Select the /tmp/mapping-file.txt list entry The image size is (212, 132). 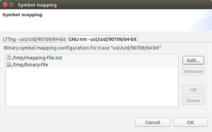pos(37,57)
